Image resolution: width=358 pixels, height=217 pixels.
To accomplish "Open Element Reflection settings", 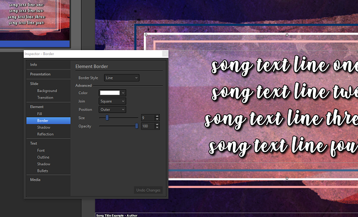I will [x=45, y=134].
